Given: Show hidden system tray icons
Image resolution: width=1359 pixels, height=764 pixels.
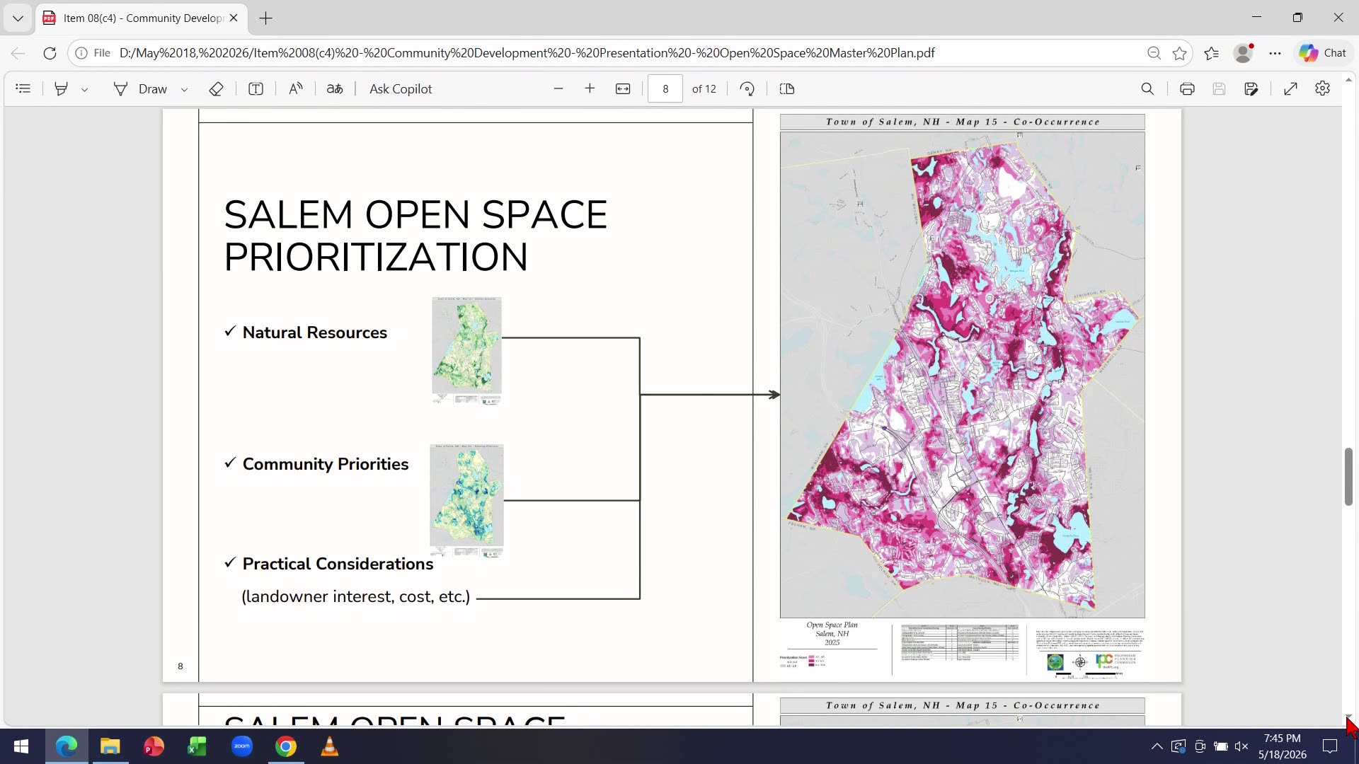Looking at the screenshot, I should click(x=1157, y=746).
